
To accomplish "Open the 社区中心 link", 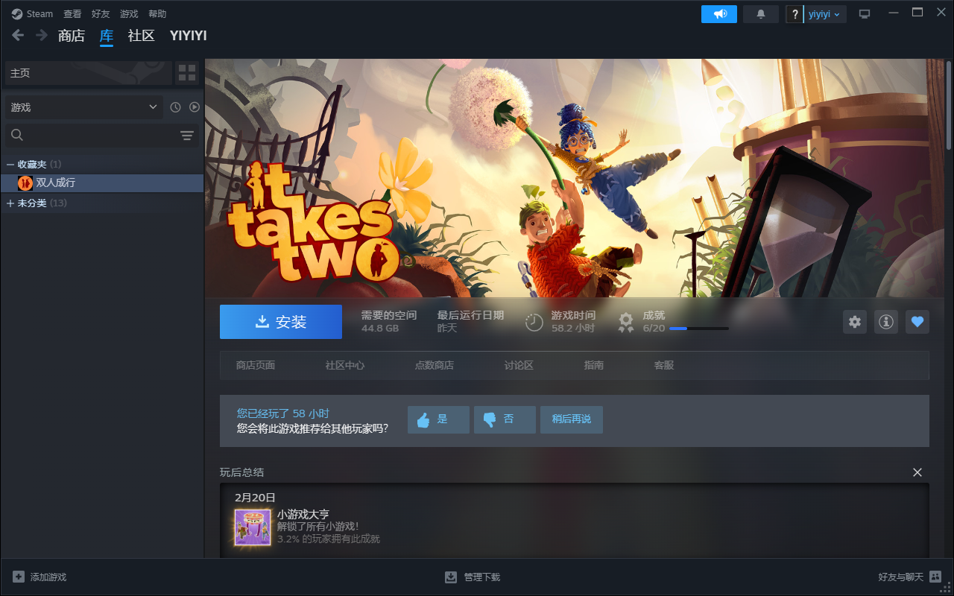I will (x=344, y=365).
